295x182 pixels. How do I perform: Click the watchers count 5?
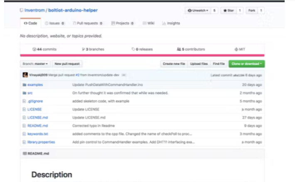coord(214,10)
